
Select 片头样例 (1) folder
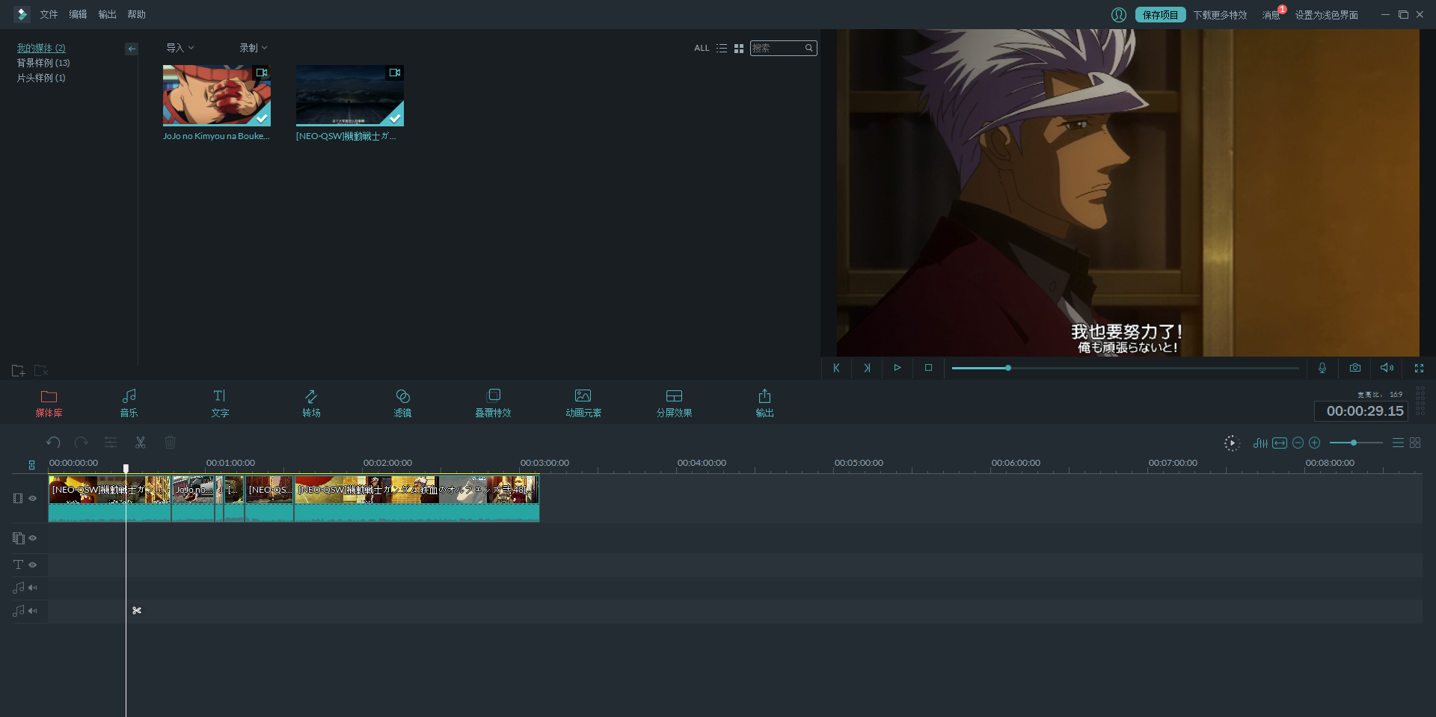pos(41,78)
